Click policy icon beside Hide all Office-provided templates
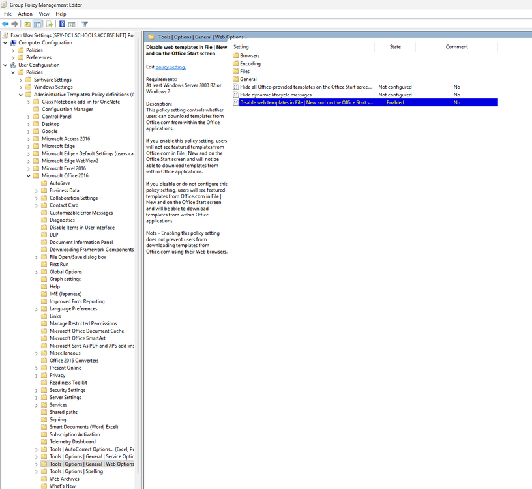Image resolution: width=532 pixels, height=489 pixels. coord(236,87)
